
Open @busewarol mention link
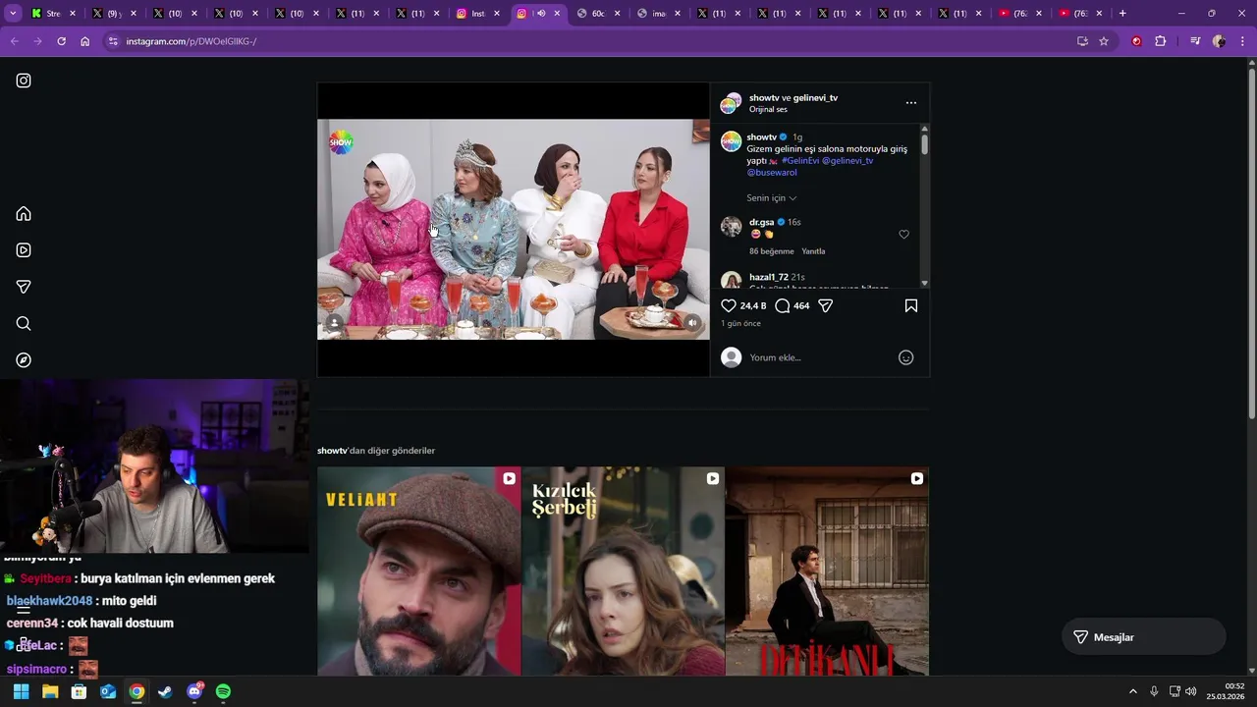pyautogui.click(x=772, y=173)
